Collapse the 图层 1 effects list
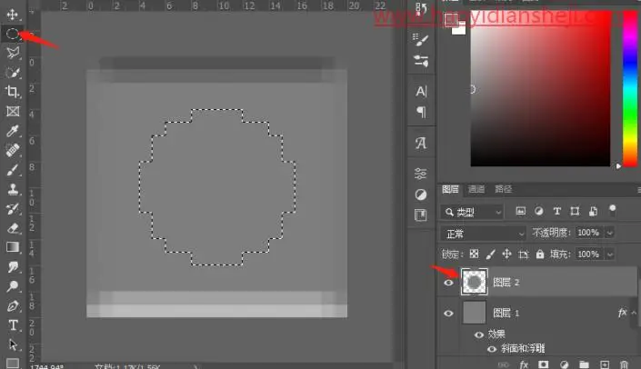This screenshot has width=641, height=369. tap(634, 313)
